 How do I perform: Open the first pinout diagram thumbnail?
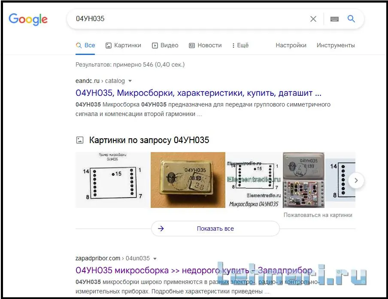tap(112, 180)
